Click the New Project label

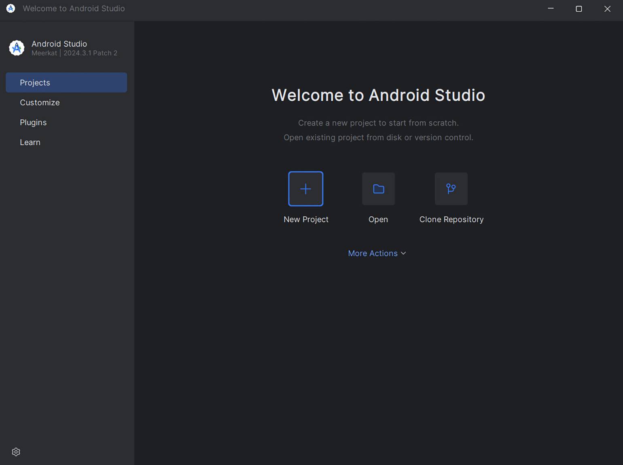click(306, 219)
